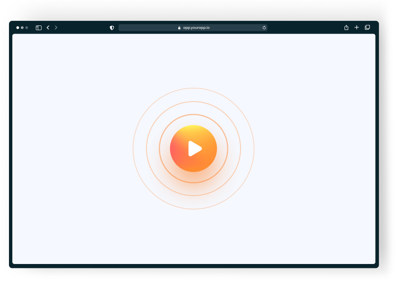
Task: Open the privacy shield icon
Action: point(112,28)
